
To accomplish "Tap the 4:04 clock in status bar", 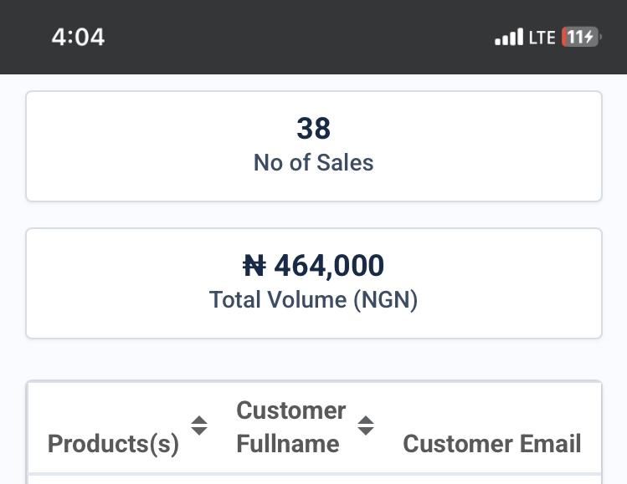I will (x=78, y=37).
